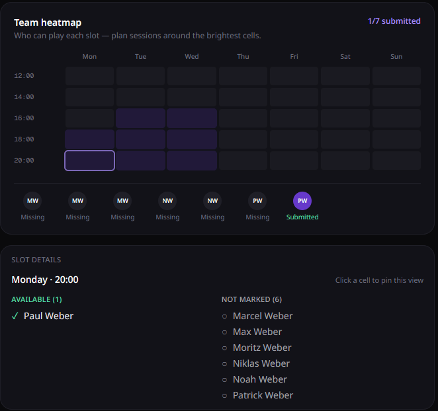Select the Tuesday 18:00 heatmap cell
The width and height of the screenshot is (438, 411).
coord(140,139)
